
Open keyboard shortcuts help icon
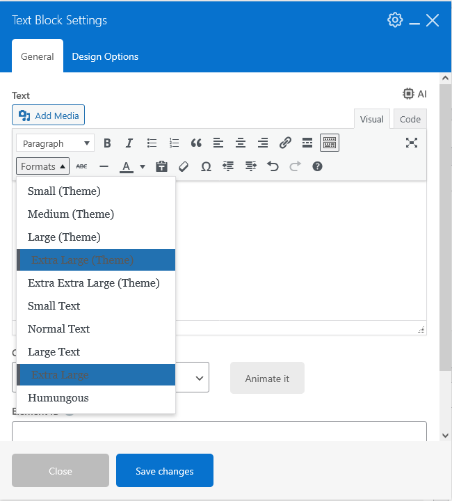pyautogui.click(x=317, y=166)
